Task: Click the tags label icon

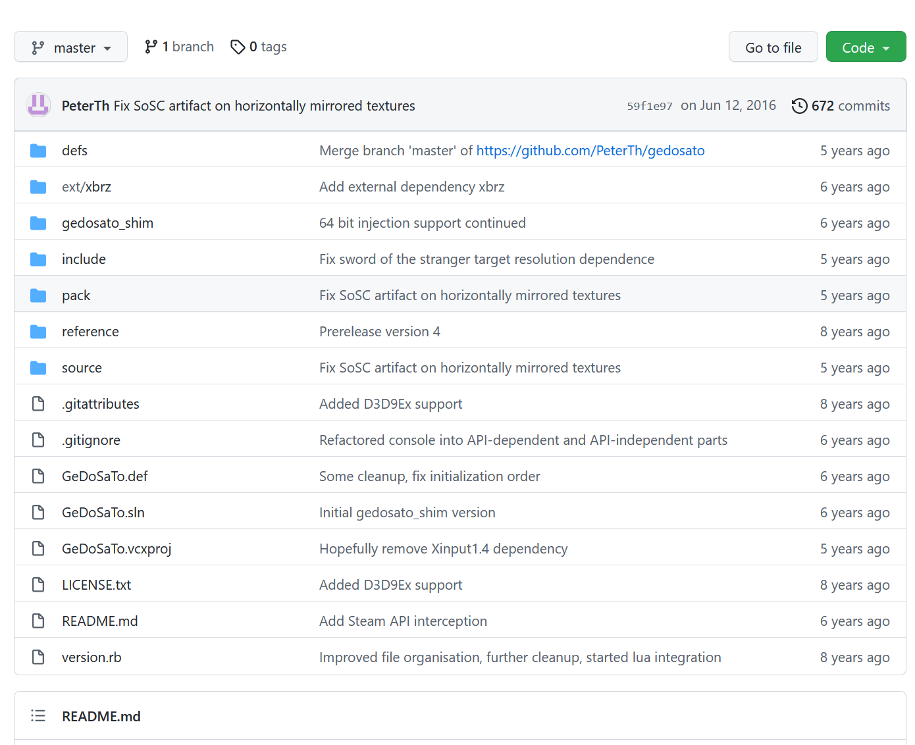Action: pos(238,47)
